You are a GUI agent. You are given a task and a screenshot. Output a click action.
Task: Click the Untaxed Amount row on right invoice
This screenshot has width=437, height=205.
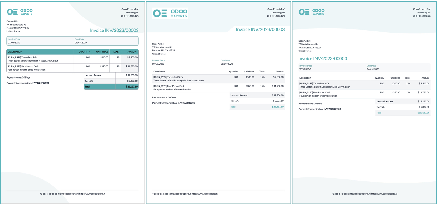403,101
